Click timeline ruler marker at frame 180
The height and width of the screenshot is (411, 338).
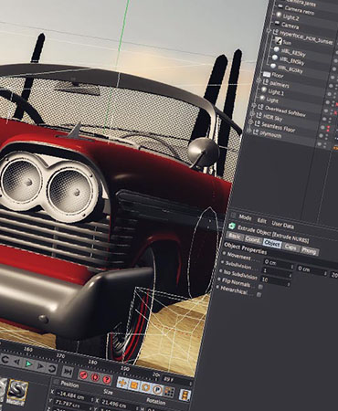92,362
